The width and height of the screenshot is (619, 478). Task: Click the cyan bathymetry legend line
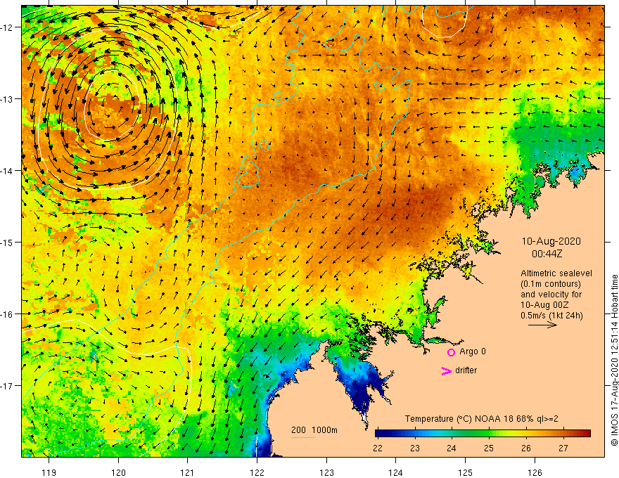[x=302, y=437]
